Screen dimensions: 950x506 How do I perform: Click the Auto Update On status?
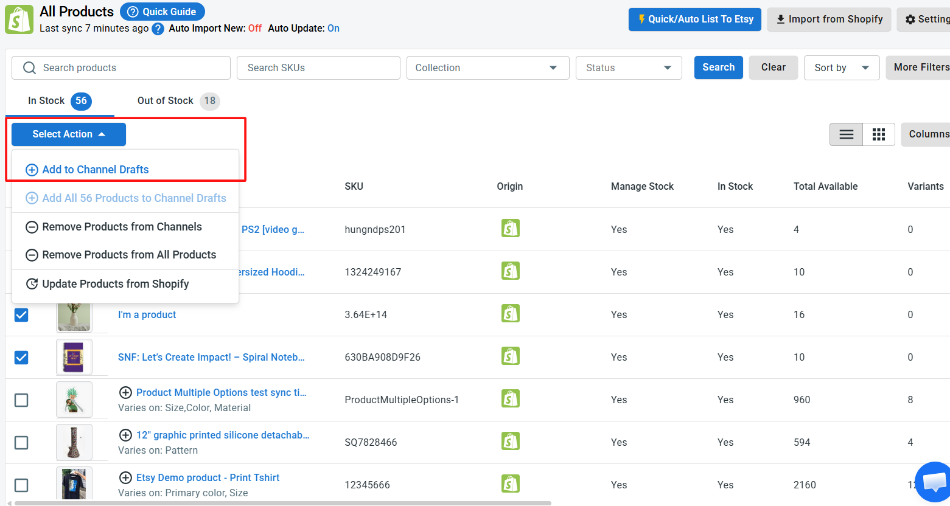(334, 29)
